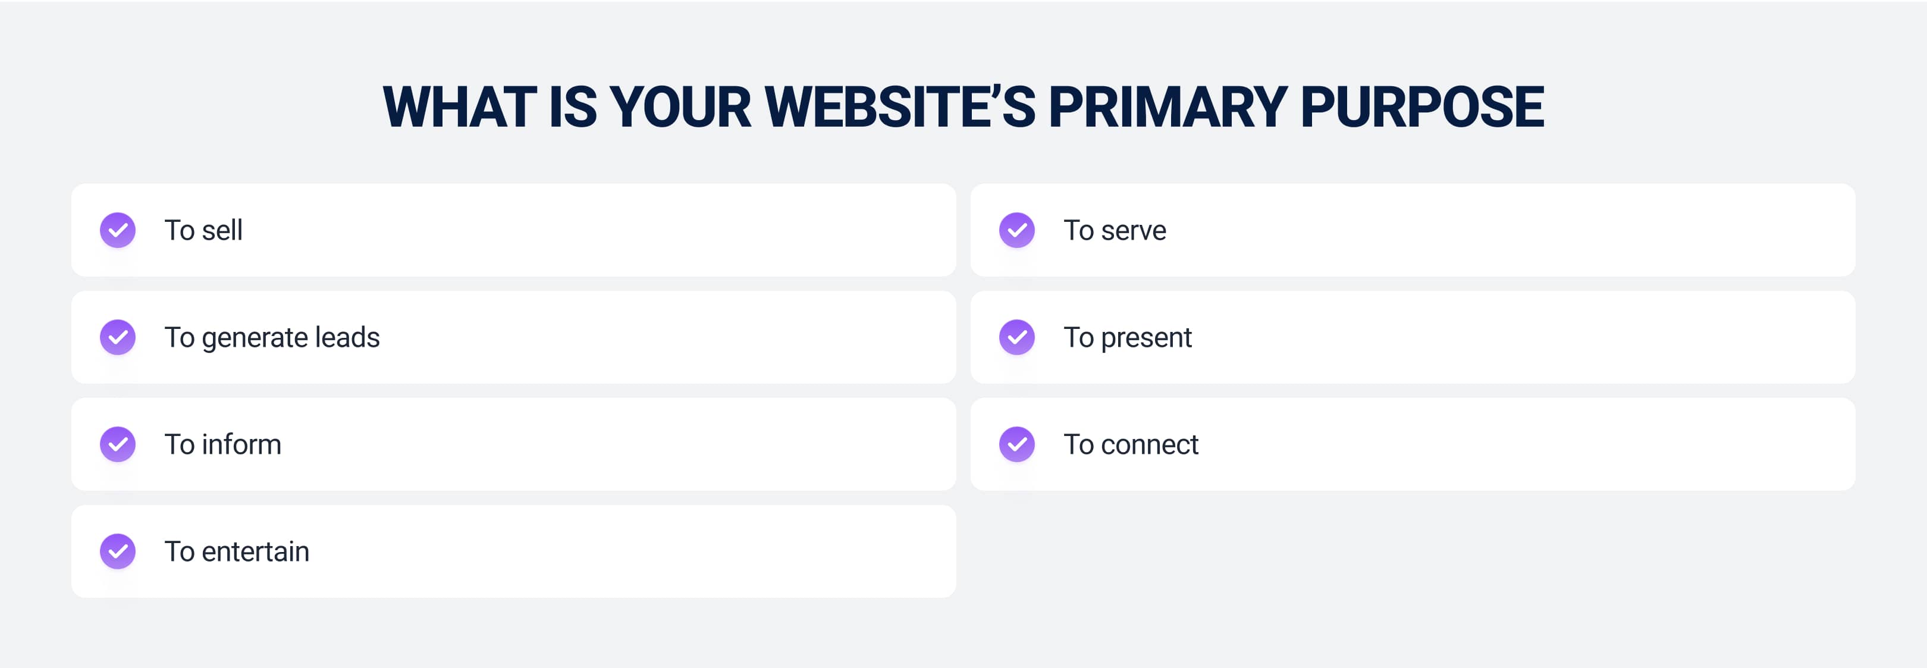Viewport: 1927px width, 668px height.
Task: Choose the 'To entertain' text label
Action: tap(237, 551)
